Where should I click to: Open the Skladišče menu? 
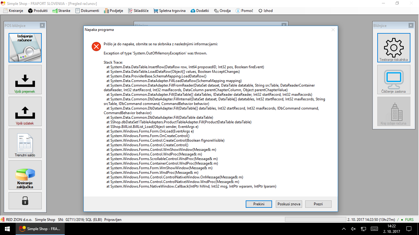tap(138, 10)
